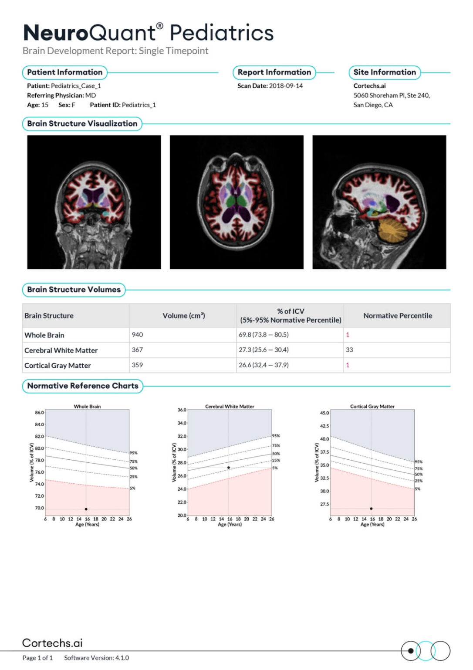473x670 pixels.
Task: Click the filled black circle in the footer logo
Action: click(410, 650)
